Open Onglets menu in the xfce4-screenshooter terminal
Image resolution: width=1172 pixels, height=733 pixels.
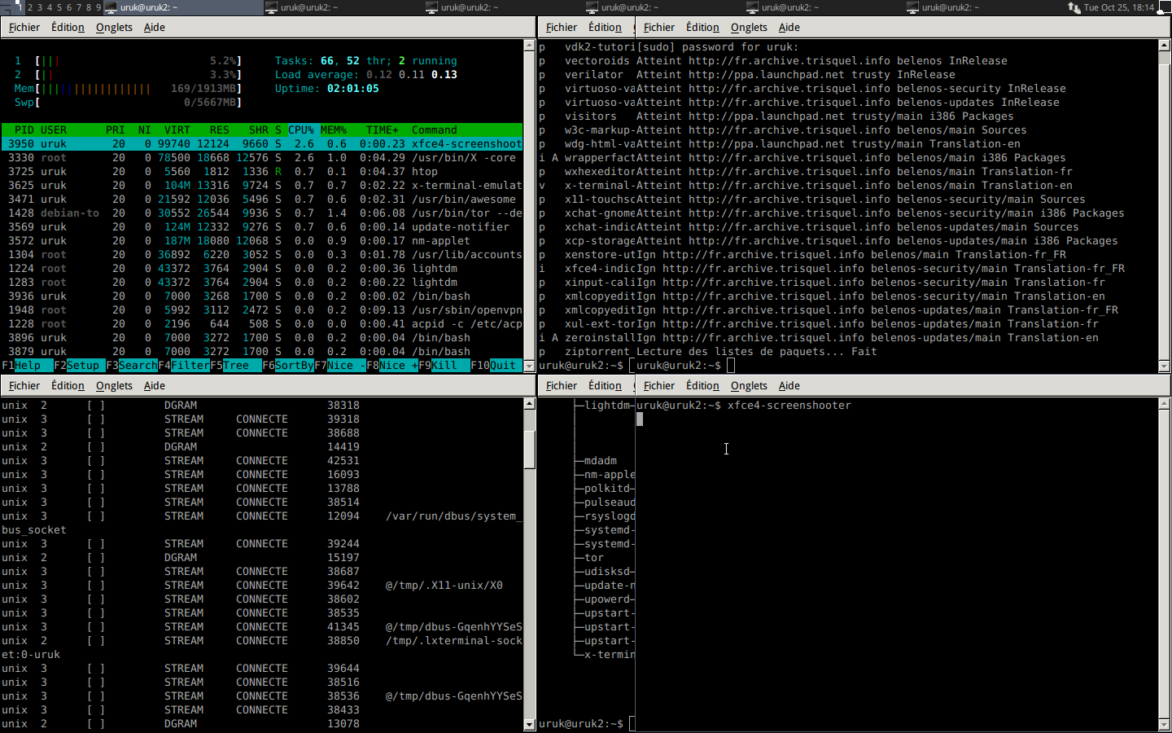(749, 385)
